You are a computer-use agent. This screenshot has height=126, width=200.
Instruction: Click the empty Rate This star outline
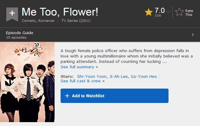pyautogui.click(x=179, y=12)
